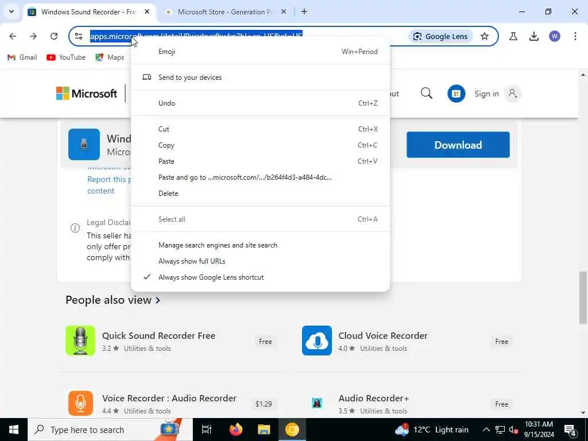This screenshot has width=588, height=441.
Task: Toggle Always show Google Lens shortcut
Action: 260,277
